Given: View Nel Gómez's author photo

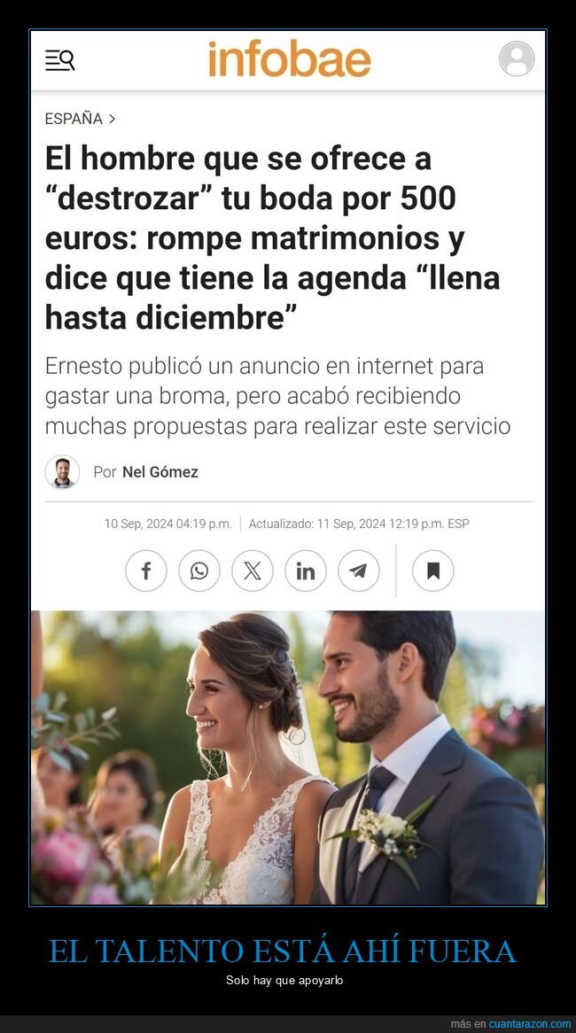Looking at the screenshot, I should (63, 471).
